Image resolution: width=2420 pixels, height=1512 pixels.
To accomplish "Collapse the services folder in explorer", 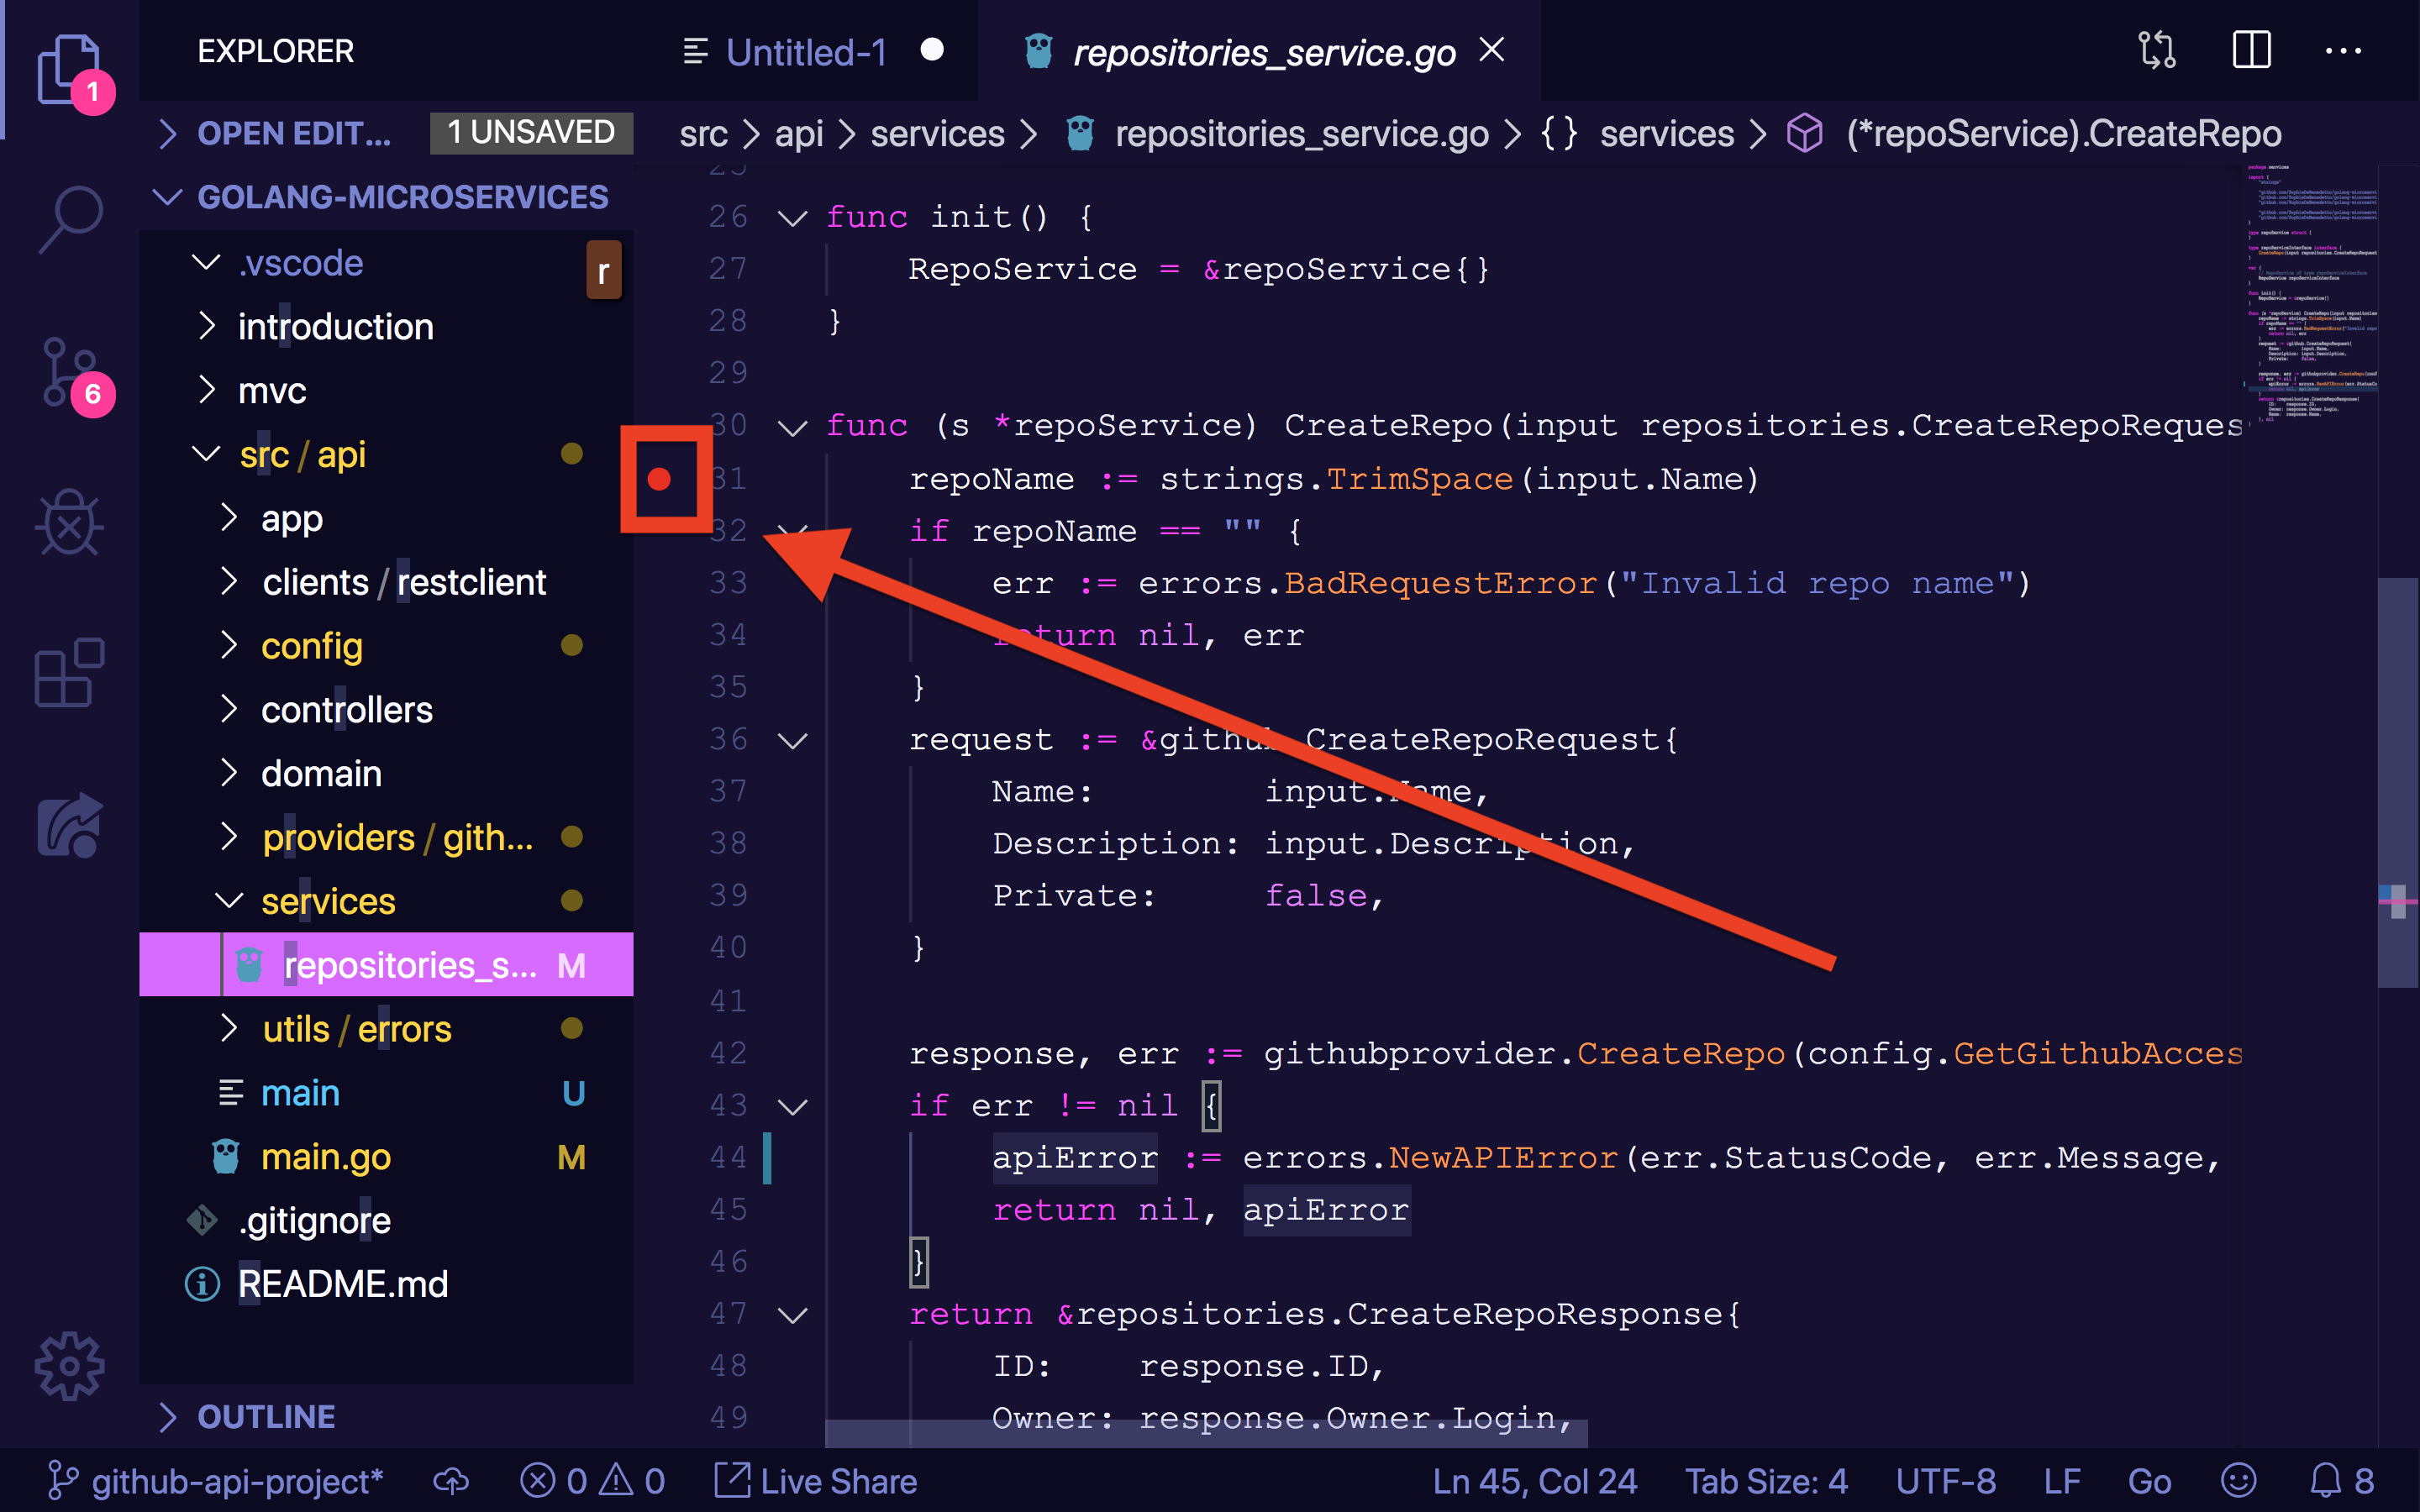I will (328, 901).
